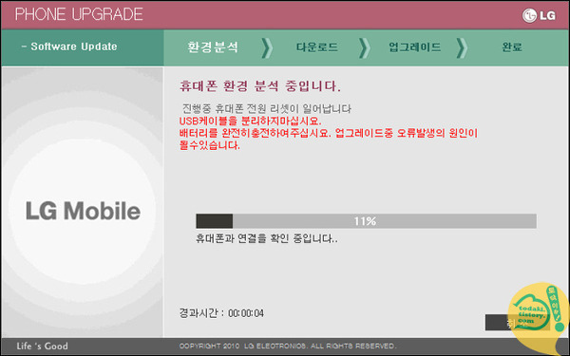Select the 환경분석 step tab
570x356 pixels.
click(213, 47)
